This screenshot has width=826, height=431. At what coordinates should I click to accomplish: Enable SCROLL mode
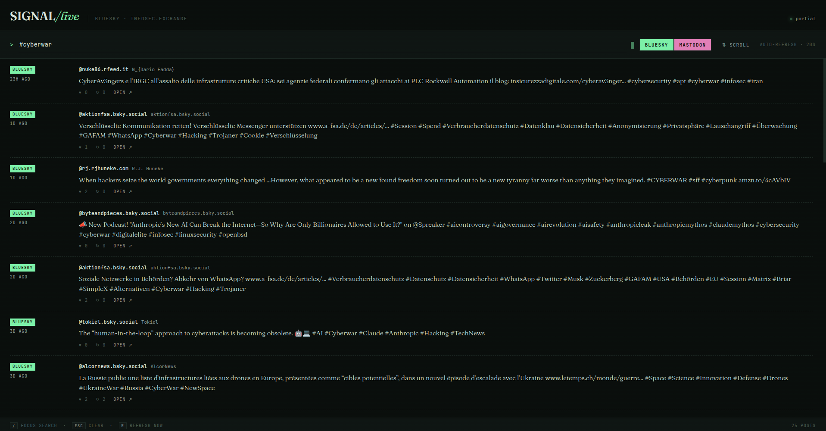(x=739, y=44)
